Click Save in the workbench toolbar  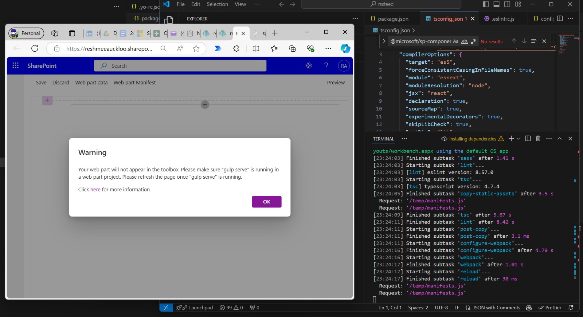41,83
